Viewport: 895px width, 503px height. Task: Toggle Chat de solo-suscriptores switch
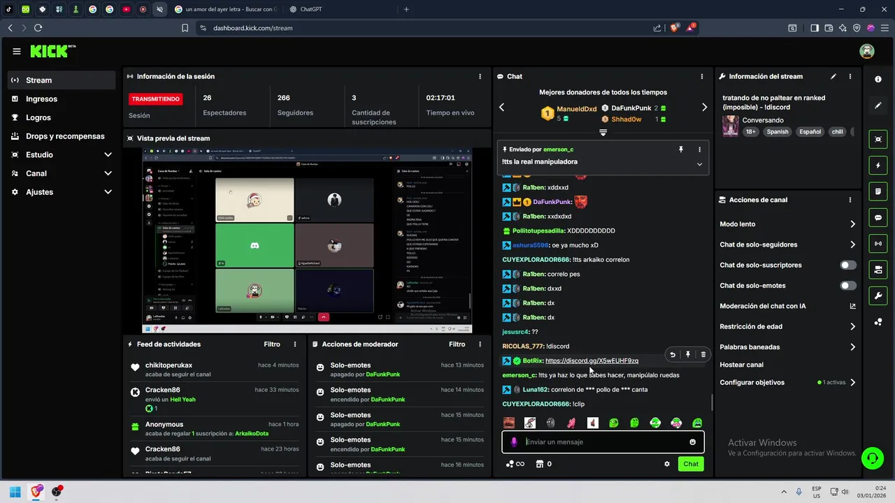(x=848, y=265)
